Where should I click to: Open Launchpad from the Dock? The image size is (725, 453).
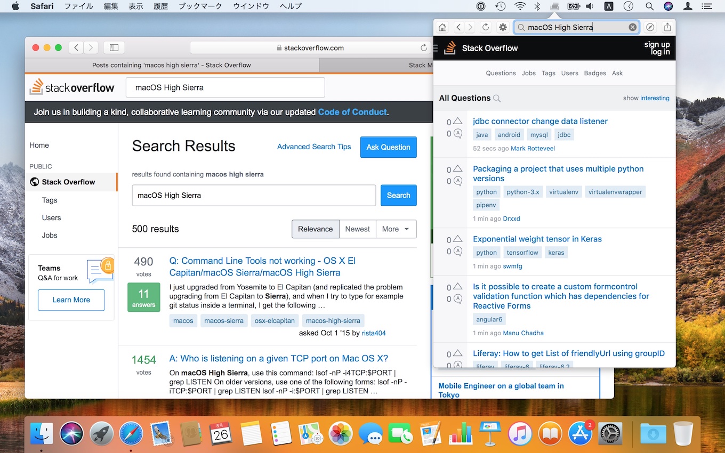click(101, 433)
